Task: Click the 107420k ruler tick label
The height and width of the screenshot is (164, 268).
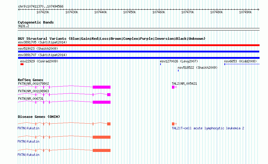Action: pos(43,12)
